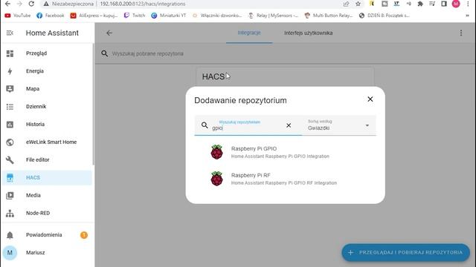Click the Home Assistant title
The width and height of the screenshot is (476, 267).
[52, 33]
